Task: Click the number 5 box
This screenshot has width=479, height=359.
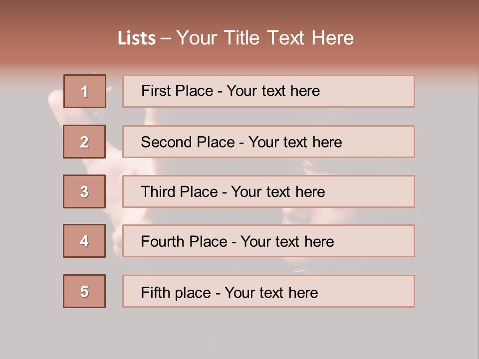Action: 84,291
